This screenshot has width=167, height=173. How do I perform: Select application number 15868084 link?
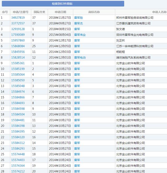pos(18,46)
